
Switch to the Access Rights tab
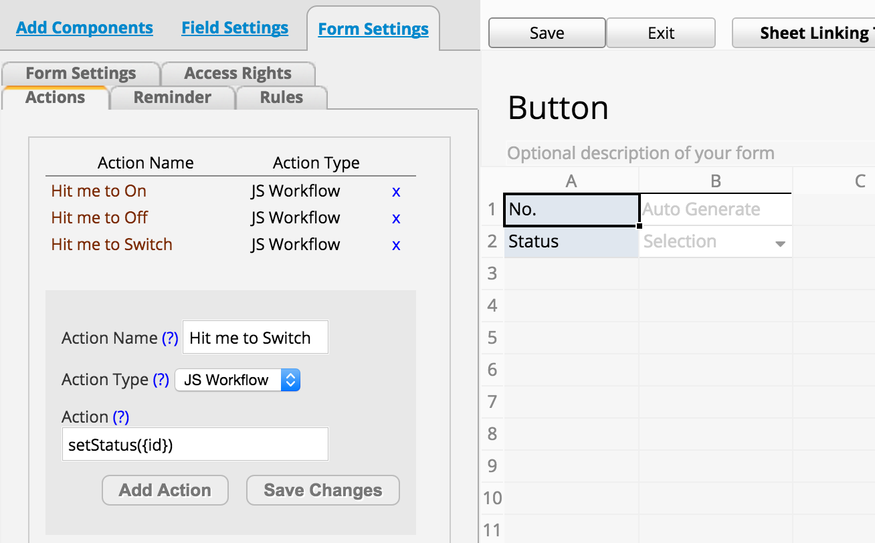[238, 73]
